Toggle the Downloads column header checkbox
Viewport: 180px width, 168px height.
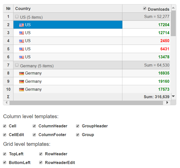click(x=145, y=8)
